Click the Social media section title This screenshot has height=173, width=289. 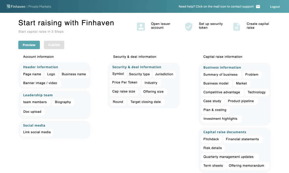click(34, 125)
